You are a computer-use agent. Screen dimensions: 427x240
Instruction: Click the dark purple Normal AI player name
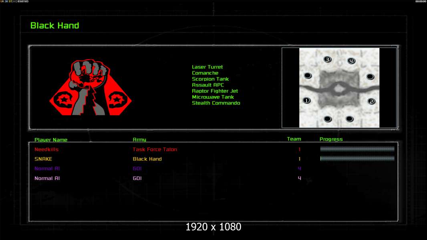tap(47, 168)
